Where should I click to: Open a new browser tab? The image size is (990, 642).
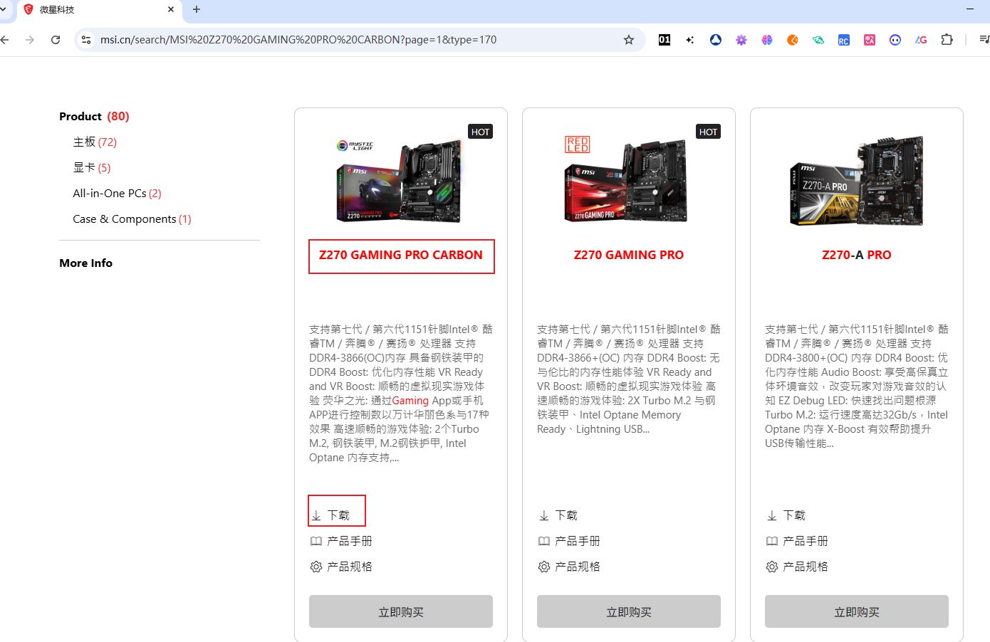pyautogui.click(x=197, y=9)
